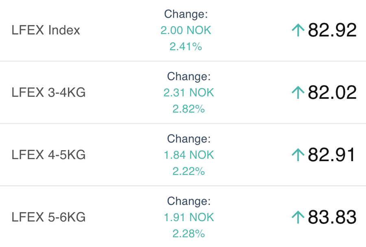Click the LFEX 3-4KG up arrow icon
Screen dimensions: 366x247
[x=298, y=93]
